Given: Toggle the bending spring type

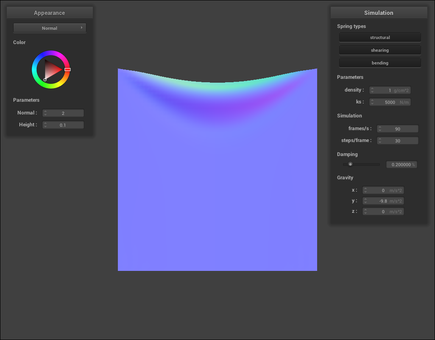Looking at the screenshot, I should pyautogui.click(x=380, y=63).
